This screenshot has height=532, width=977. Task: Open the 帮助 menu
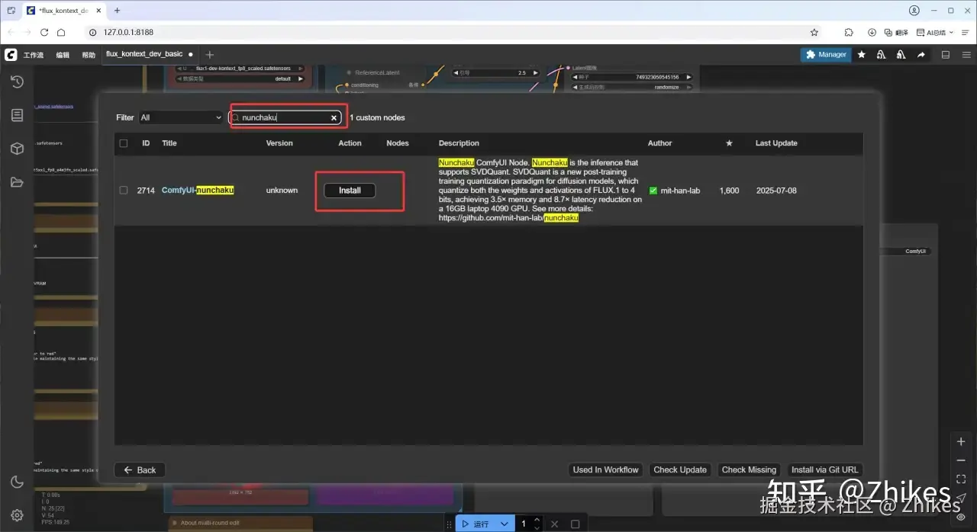click(89, 56)
